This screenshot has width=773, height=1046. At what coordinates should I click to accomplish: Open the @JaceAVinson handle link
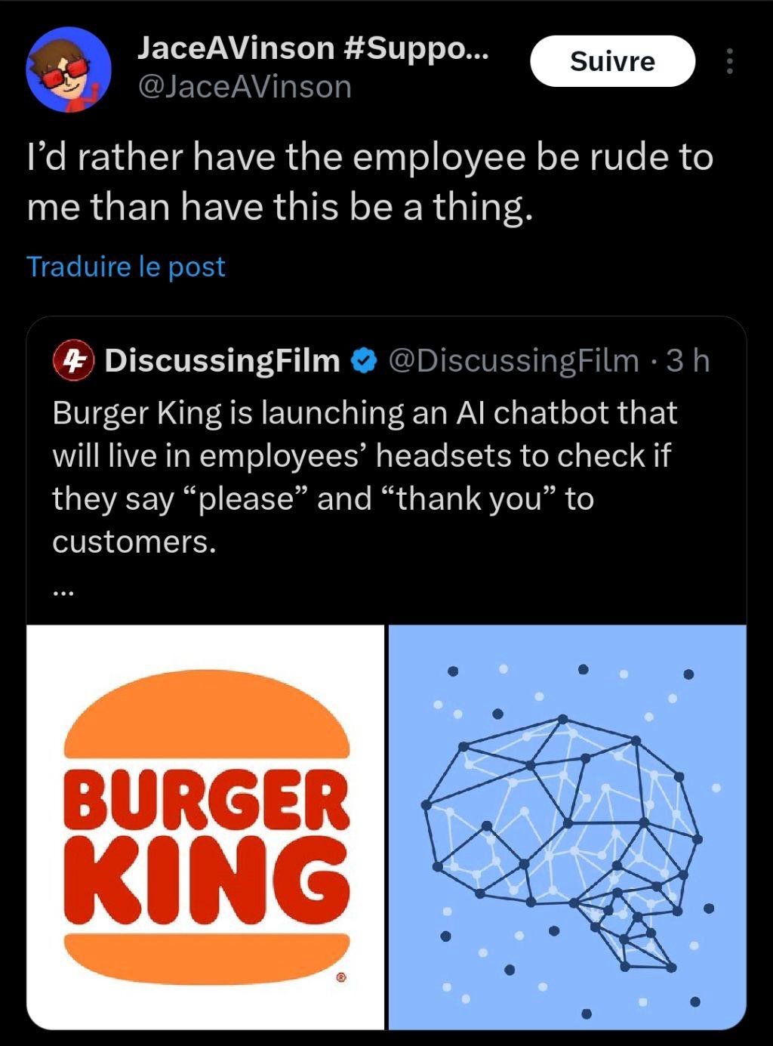point(244,87)
